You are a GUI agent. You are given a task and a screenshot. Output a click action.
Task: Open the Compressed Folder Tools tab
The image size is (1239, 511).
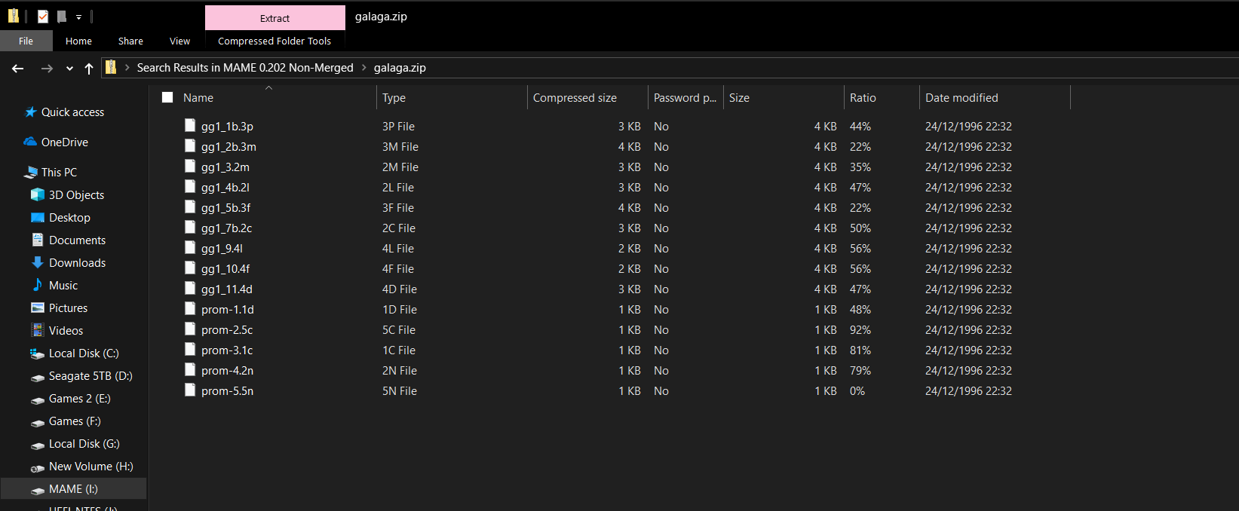(x=274, y=41)
